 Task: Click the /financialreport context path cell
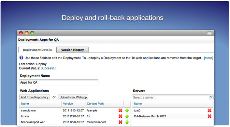[x=96, y=122]
